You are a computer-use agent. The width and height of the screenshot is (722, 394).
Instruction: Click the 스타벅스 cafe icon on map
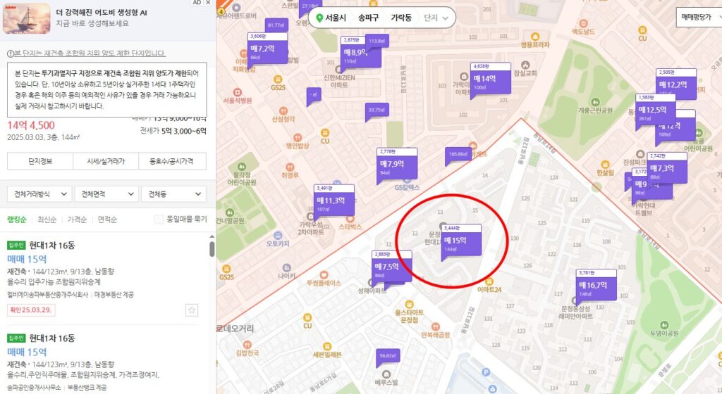coord(350,219)
